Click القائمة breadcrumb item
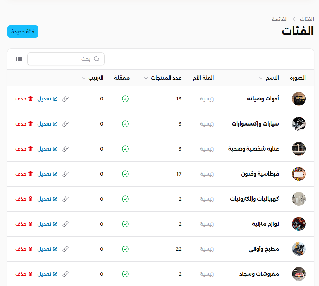 (x=280, y=19)
